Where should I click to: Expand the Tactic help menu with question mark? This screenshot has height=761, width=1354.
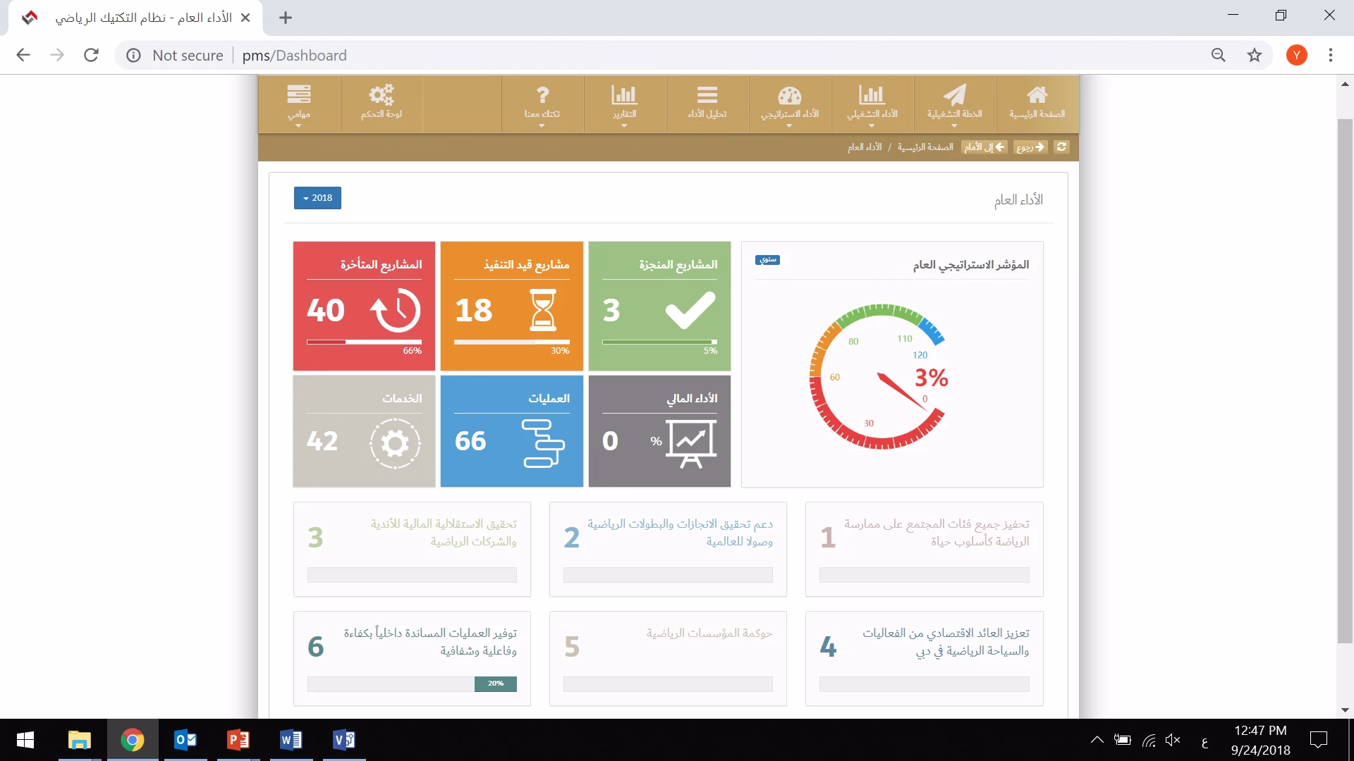click(x=542, y=103)
